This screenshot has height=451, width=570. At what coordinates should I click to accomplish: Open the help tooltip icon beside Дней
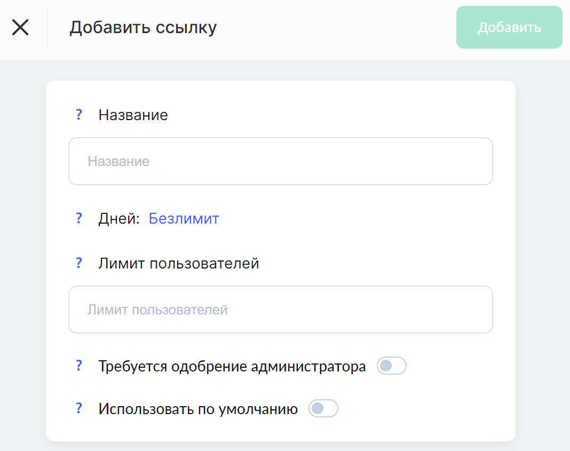pyautogui.click(x=79, y=218)
